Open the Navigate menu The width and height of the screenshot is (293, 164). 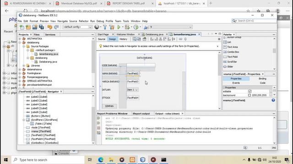point(62,21)
